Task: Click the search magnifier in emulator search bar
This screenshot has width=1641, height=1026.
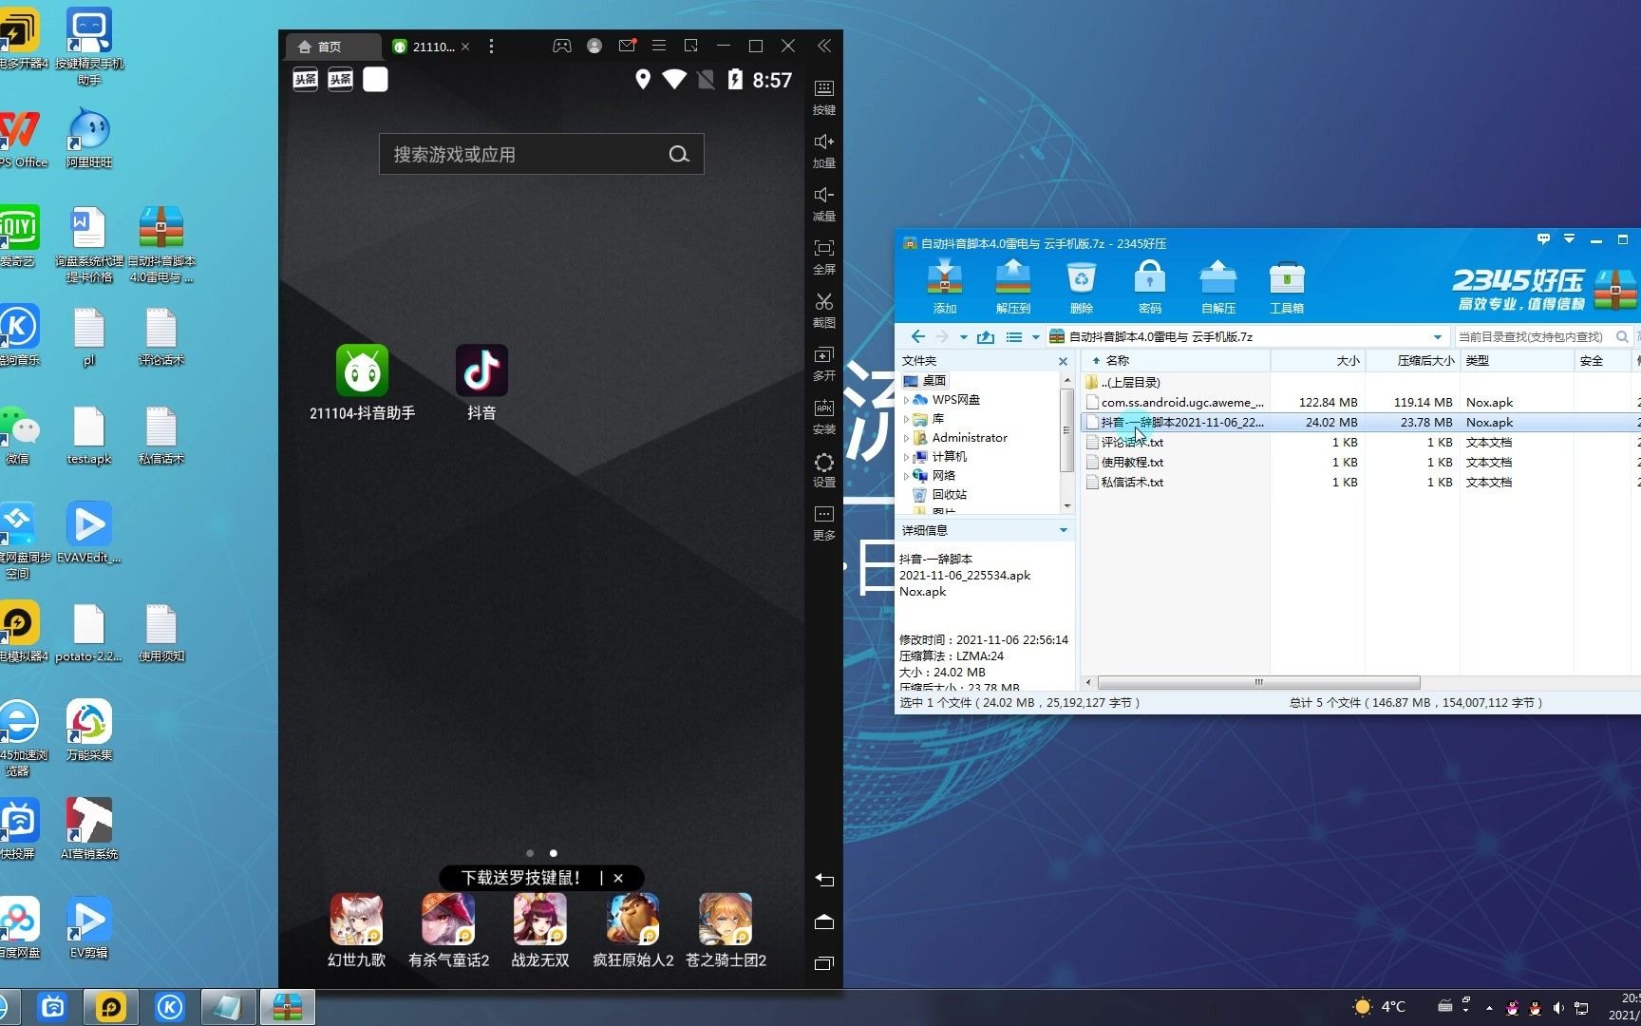Action: (679, 154)
